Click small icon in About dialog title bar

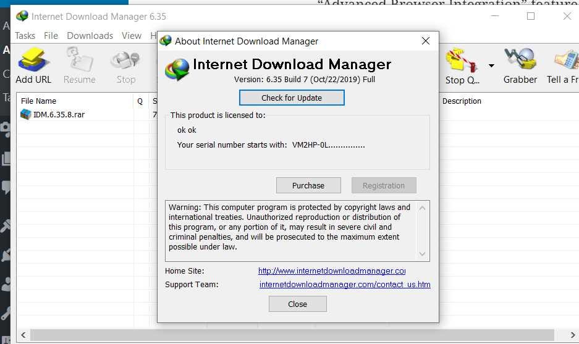pos(166,41)
